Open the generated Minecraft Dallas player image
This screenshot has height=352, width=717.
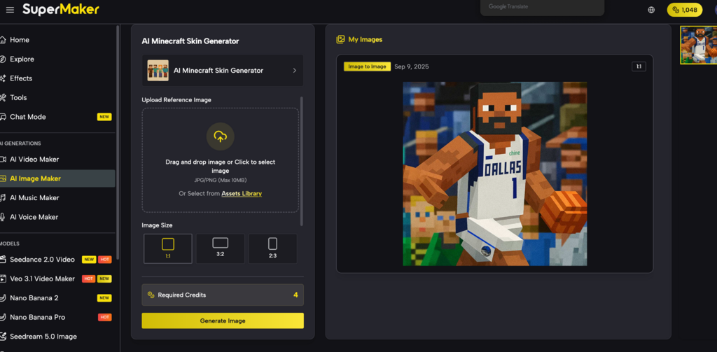click(494, 174)
